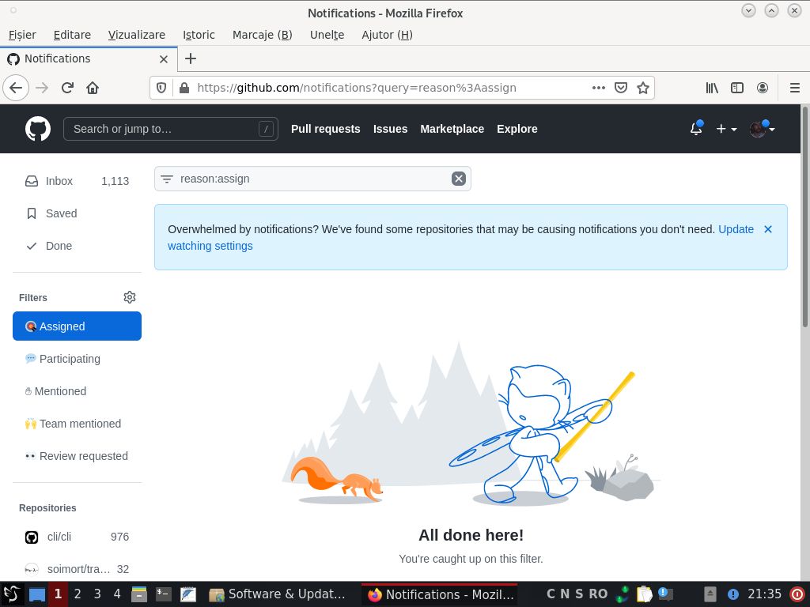Open the Firefox account icon
Image resolution: width=810 pixels, height=607 pixels.
763,88
